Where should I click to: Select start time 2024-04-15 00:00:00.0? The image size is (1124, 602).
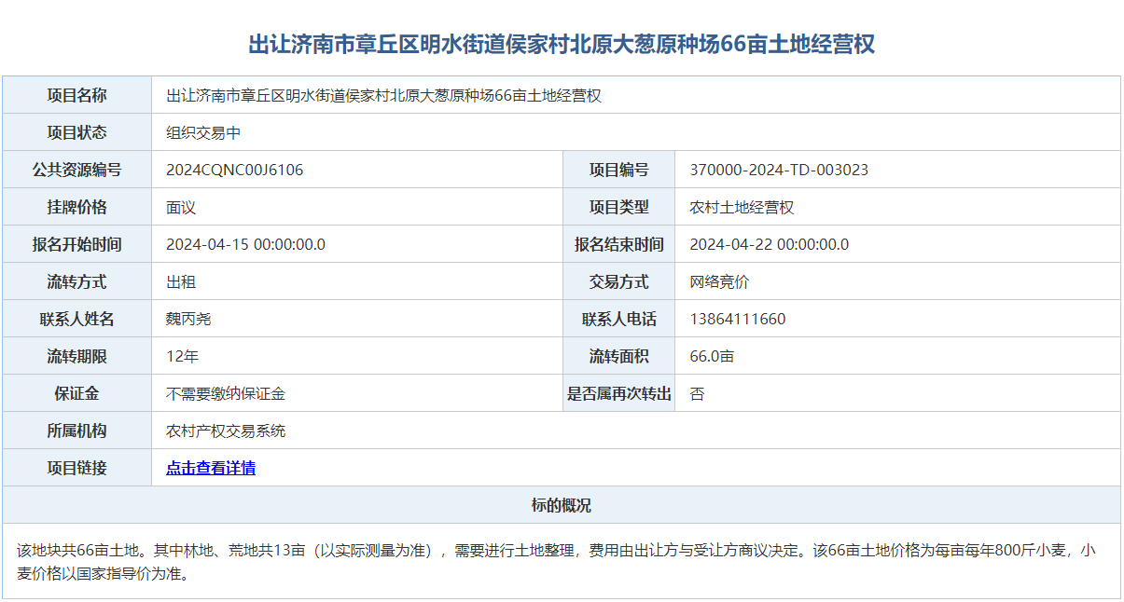click(245, 244)
